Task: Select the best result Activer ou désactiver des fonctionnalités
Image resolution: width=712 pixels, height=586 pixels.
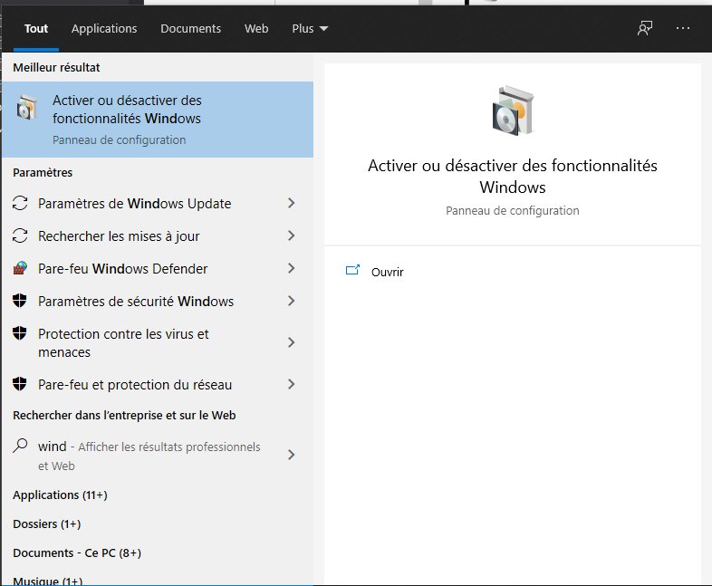Action: (x=158, y=120)
